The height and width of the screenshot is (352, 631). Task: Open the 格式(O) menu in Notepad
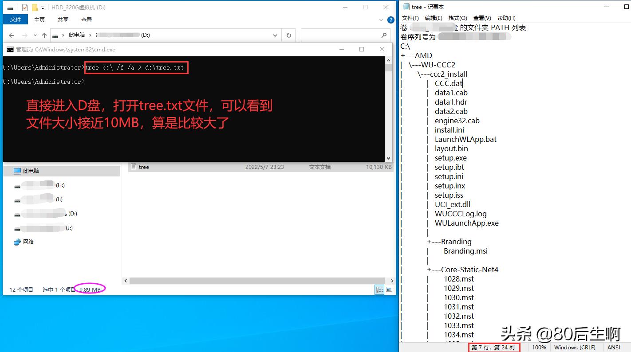(x=457, y=18)
